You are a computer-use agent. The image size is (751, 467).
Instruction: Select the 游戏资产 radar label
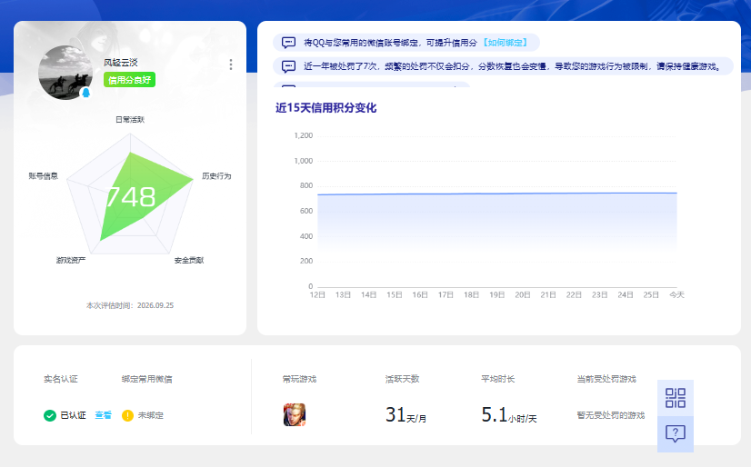click(x=71, y=260)
